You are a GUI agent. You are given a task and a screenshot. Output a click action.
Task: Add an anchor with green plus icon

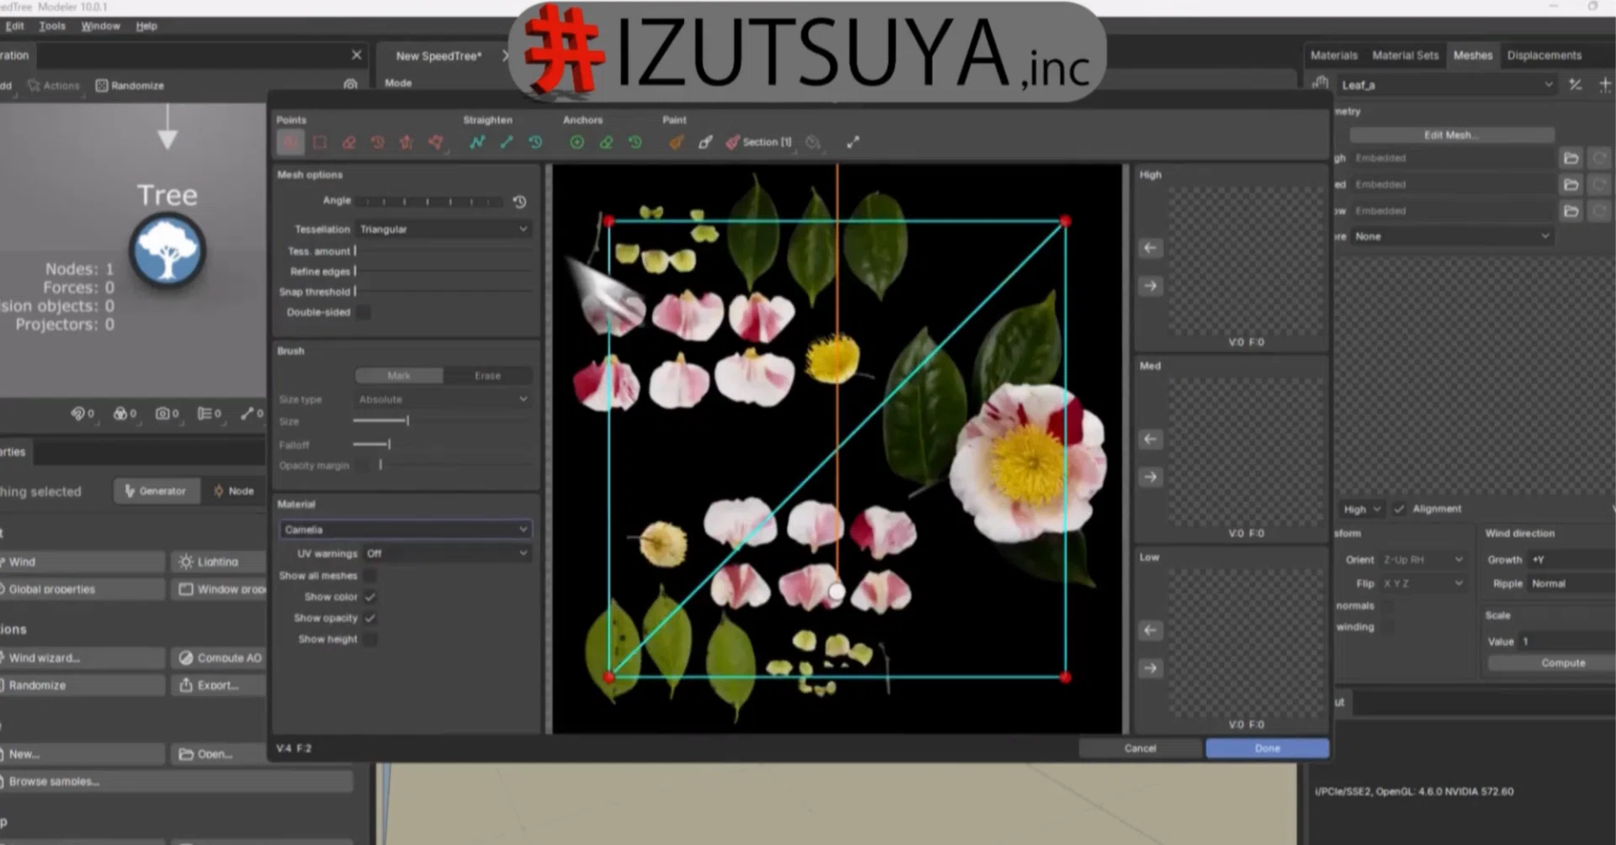pyautogui.click(x=577, y=143)
